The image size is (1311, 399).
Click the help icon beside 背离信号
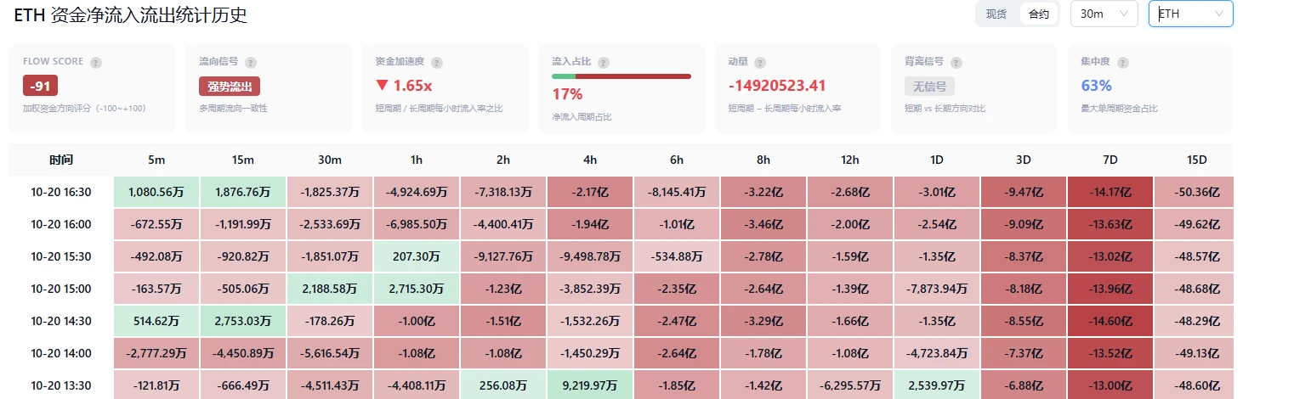click(x=956, y=63)
